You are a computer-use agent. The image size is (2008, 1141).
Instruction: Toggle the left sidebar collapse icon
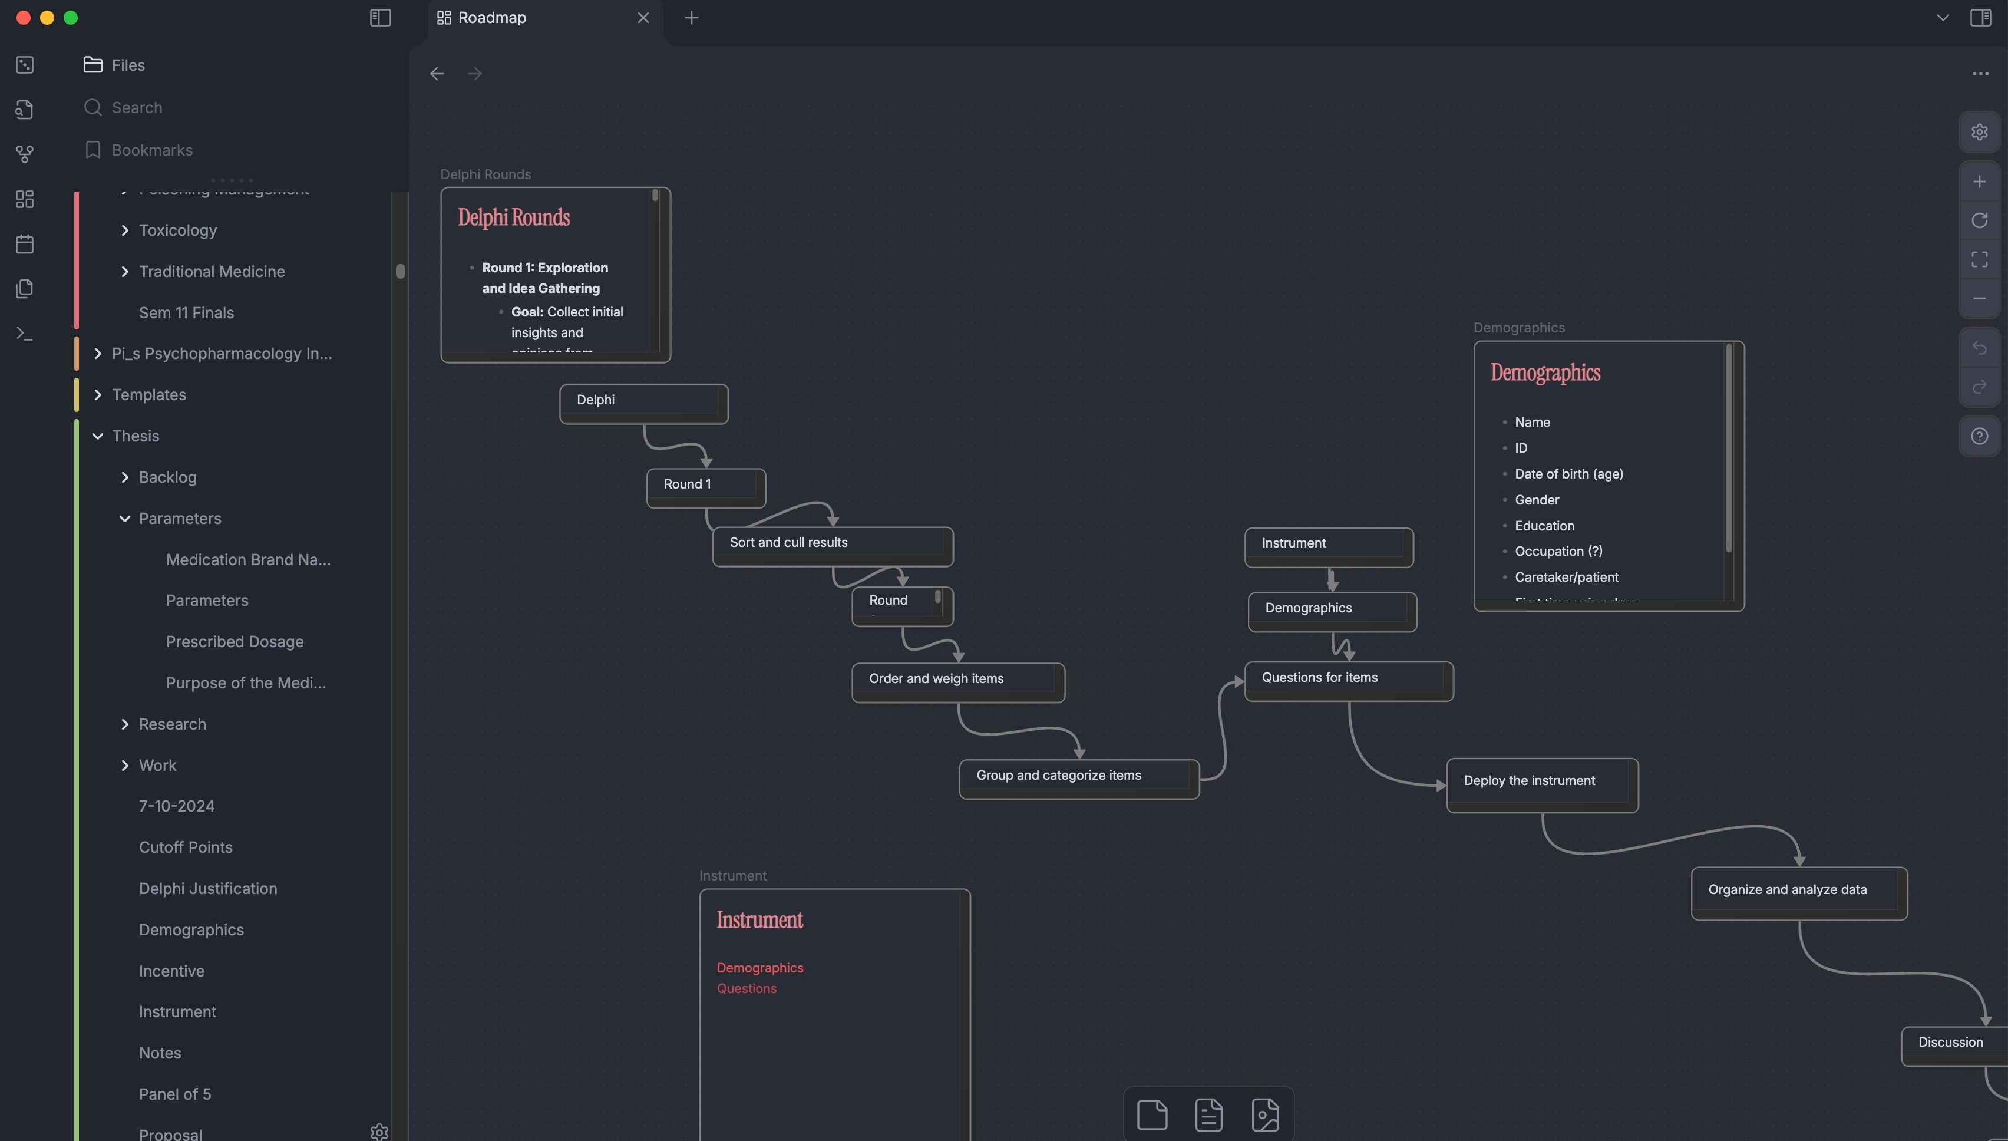point(380,17)
